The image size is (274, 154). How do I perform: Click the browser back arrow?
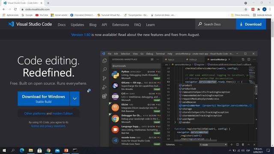4,9
